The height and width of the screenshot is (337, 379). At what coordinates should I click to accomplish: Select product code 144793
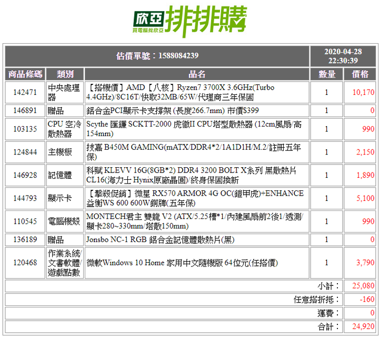[25, 198]
